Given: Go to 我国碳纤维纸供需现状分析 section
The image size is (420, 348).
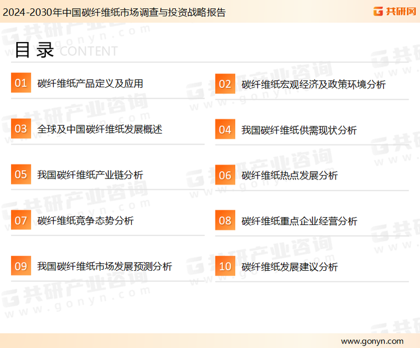Looking at the screenshot, I should coord(299,130).
